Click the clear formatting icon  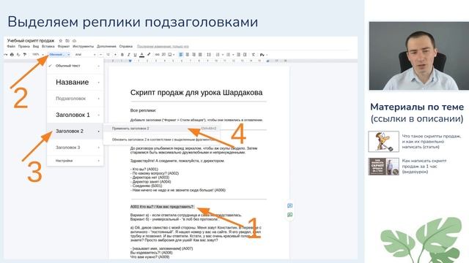pyautogui.click(x=254, y=55)
